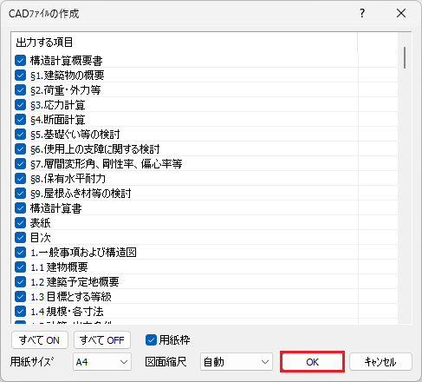Image resolution: width=422 pixels, height=382 pixels.
Task: Uncheck 1.1 建物概要 item
Action: click(20, 267)
